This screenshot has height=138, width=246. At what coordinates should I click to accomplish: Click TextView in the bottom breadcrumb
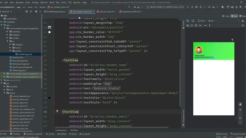[74, 130]
